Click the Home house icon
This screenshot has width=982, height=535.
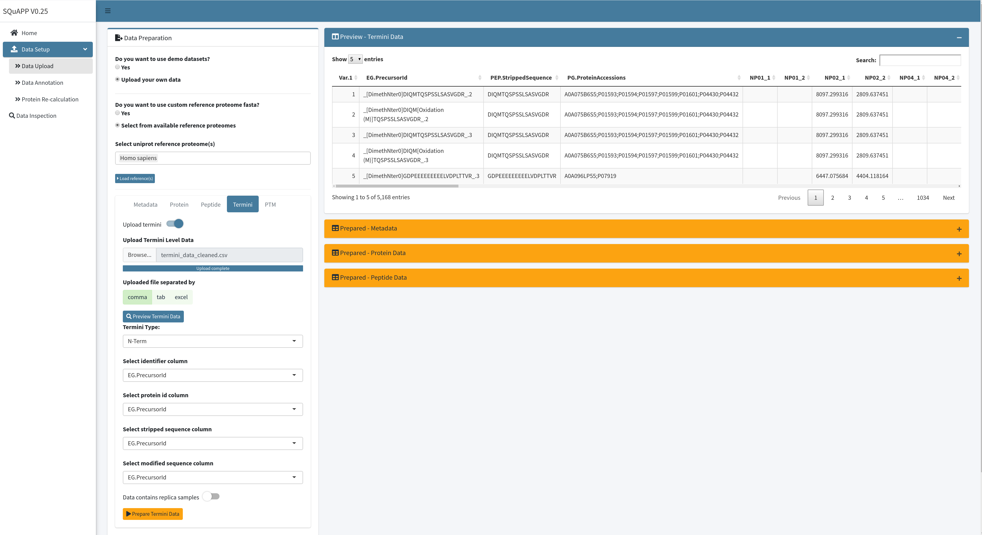14,33
